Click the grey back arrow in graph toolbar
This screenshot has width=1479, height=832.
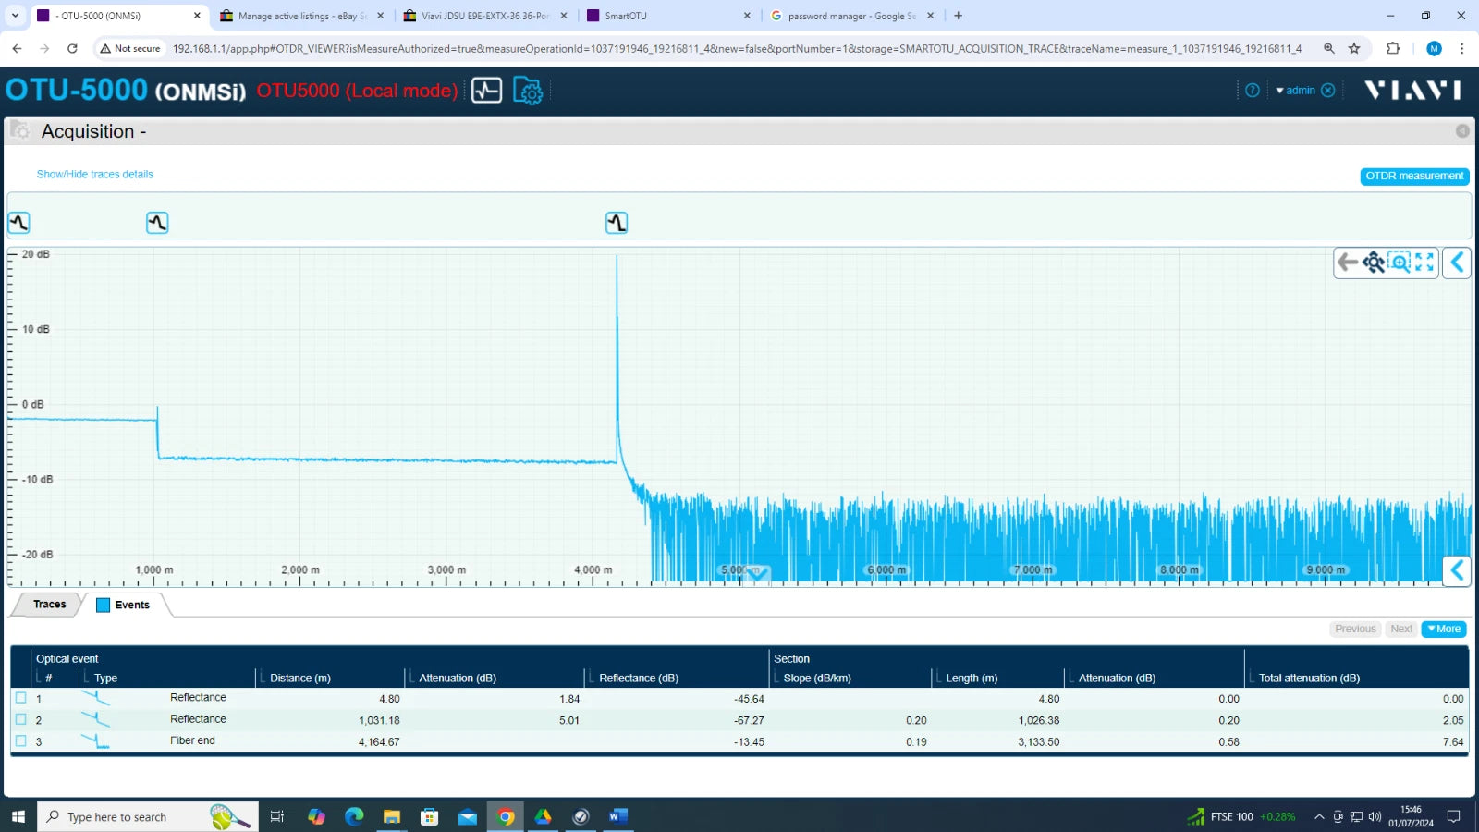pyautogui.click(x=1348, y=263)
